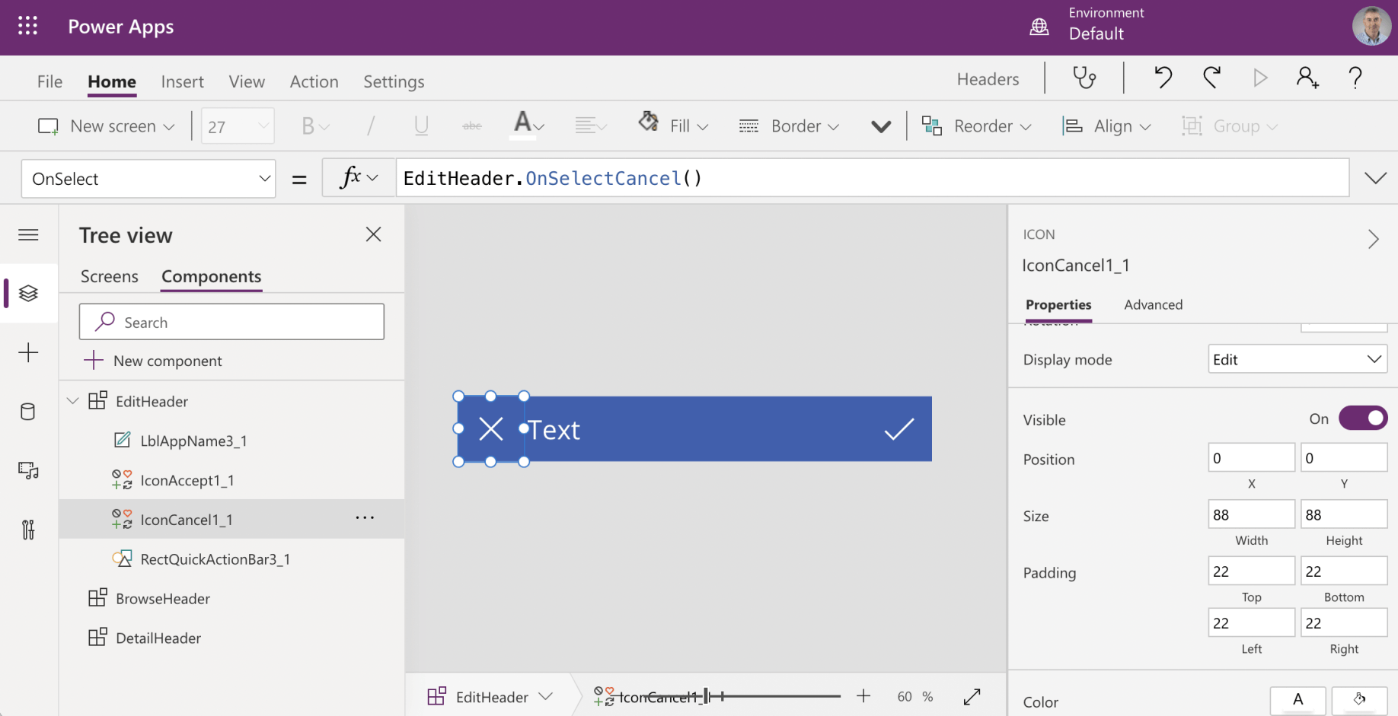Open the Data sources sidebar icon
This screenshot has width=1398, height=716.
[28, 412]
